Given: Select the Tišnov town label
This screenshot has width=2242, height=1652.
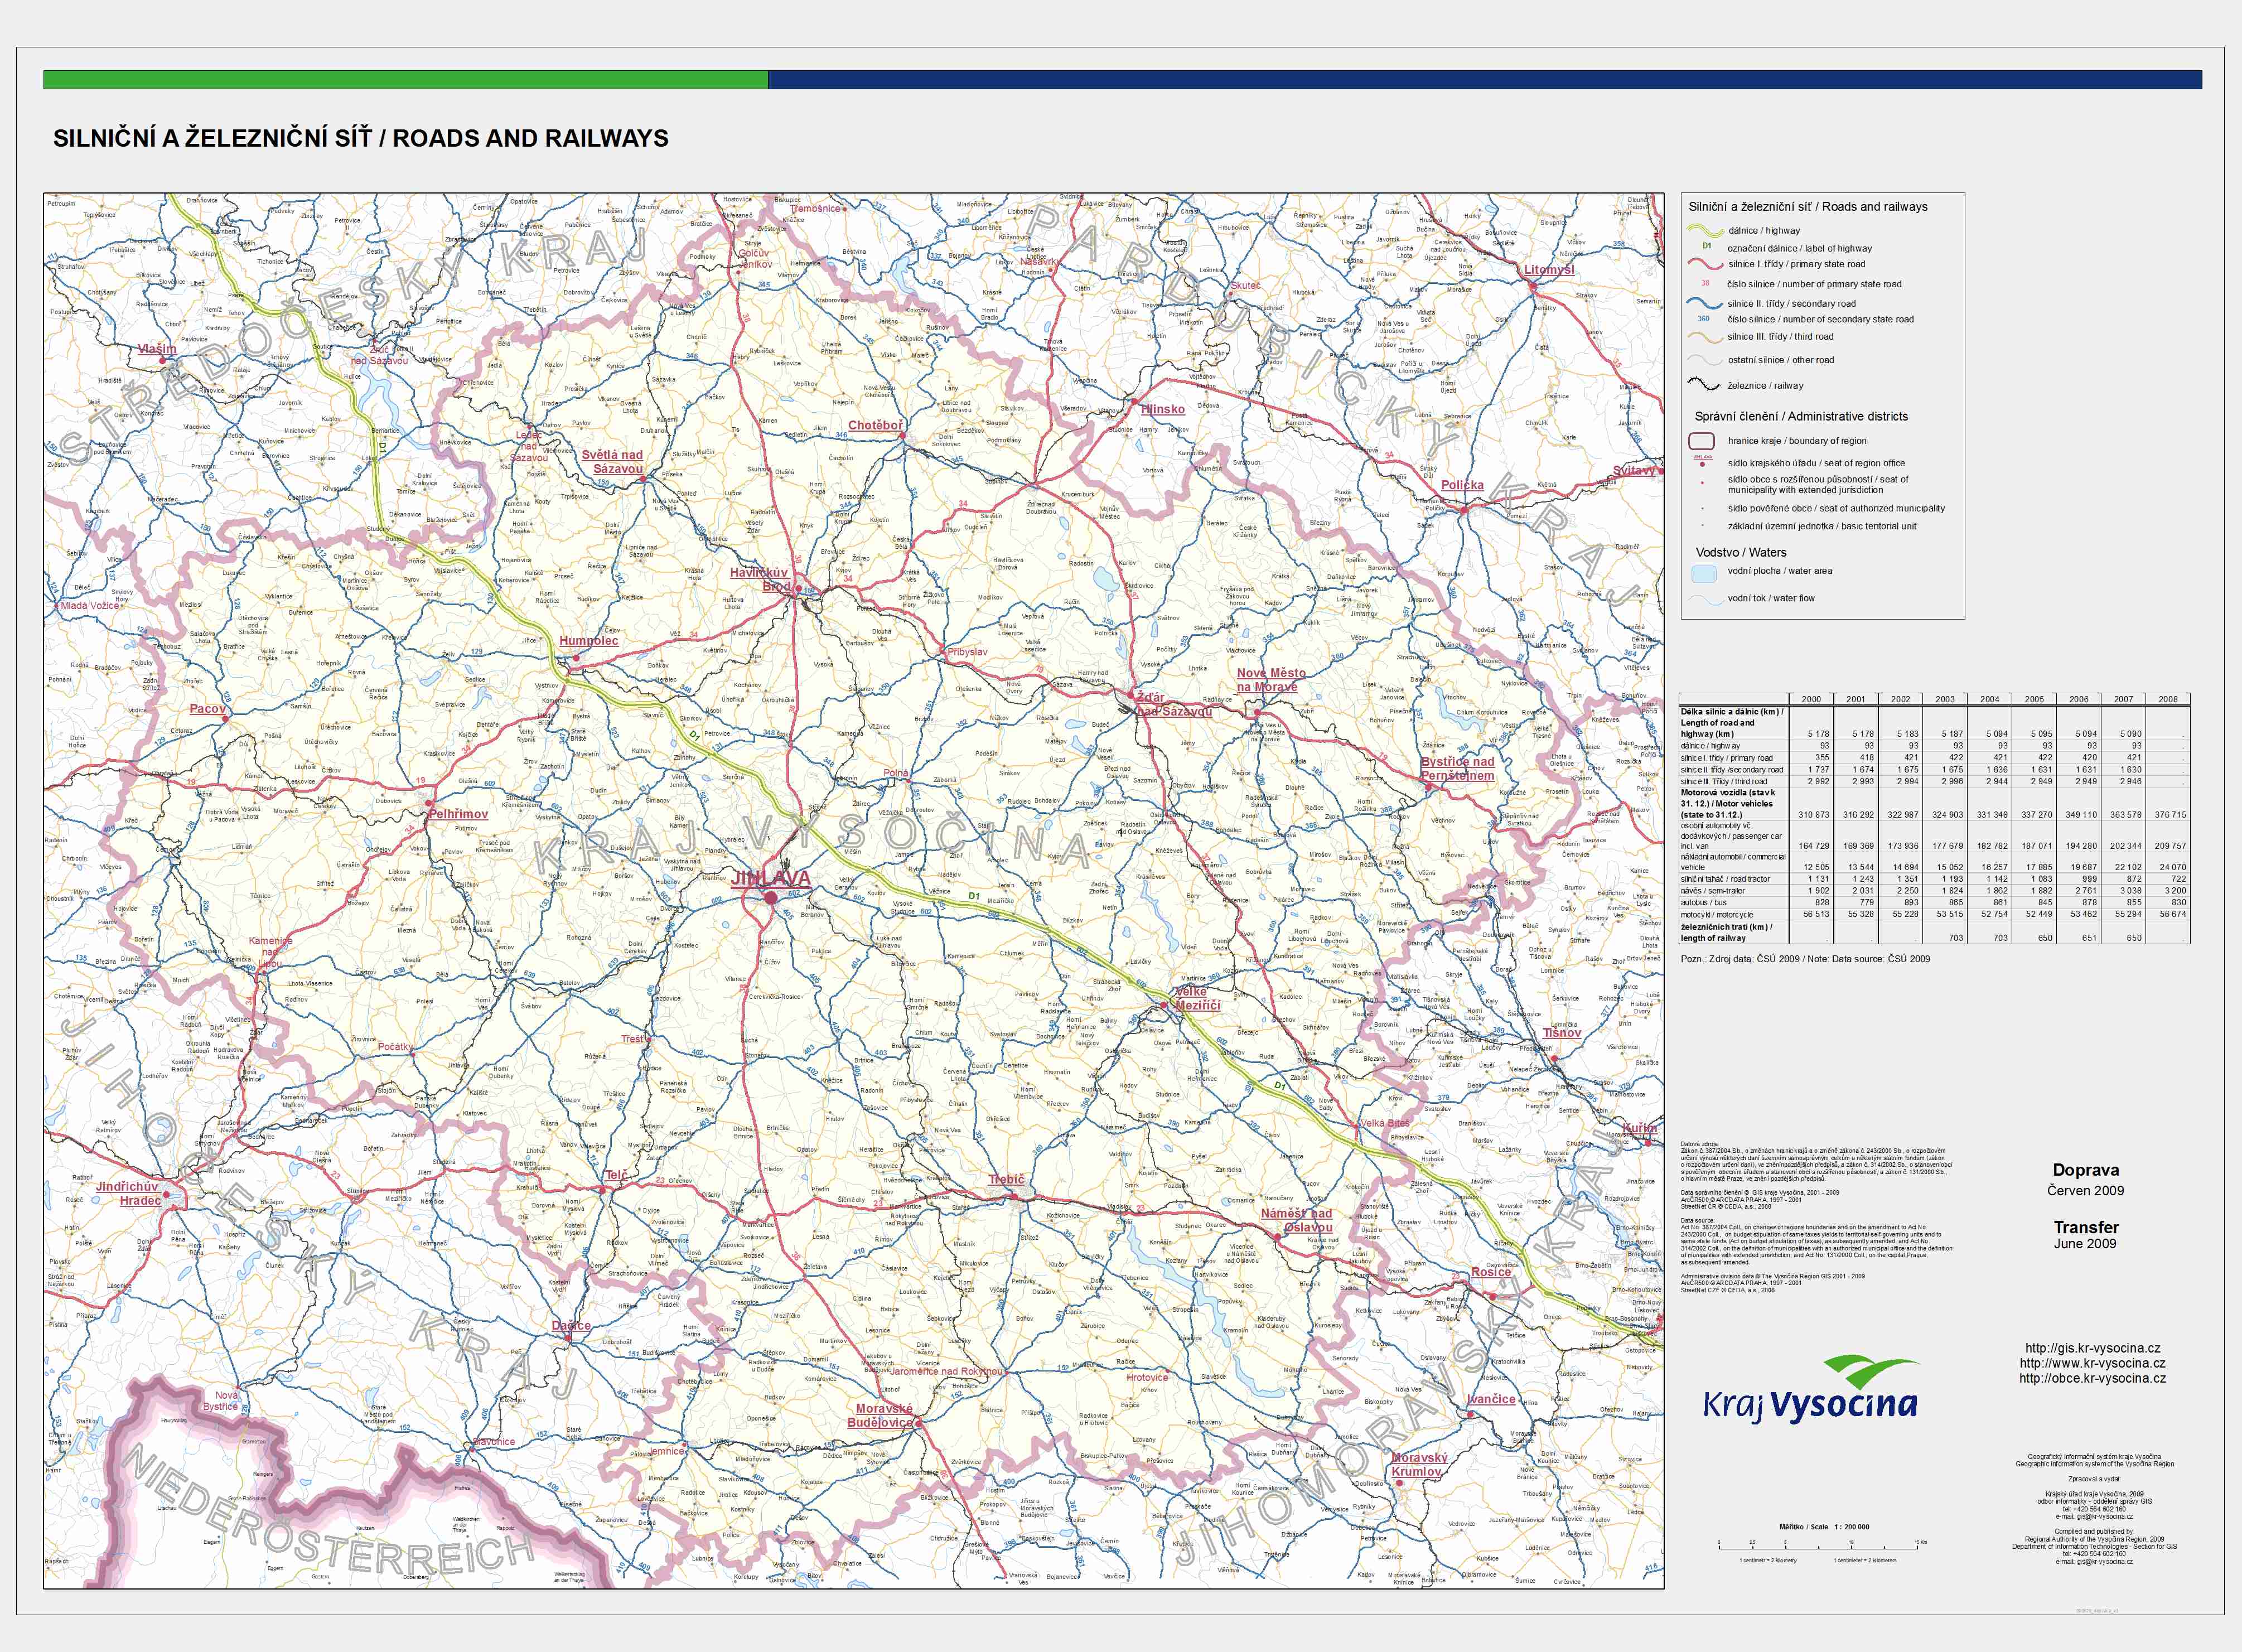Looking at the screenshot, I should pos(1562,1032).
